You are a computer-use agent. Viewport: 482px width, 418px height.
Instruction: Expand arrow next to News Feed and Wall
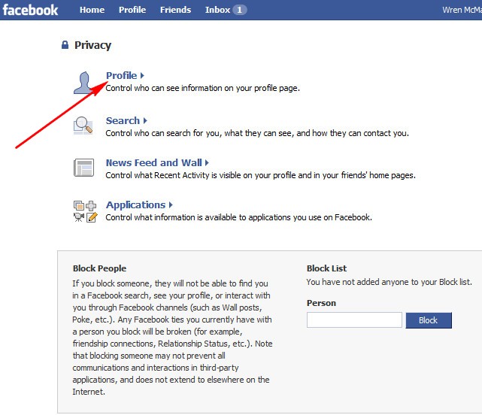[207, 162]
